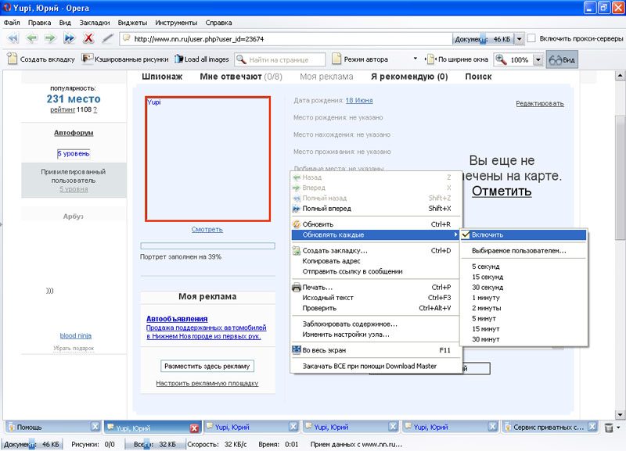Click По ширине окна fit-width button

pyautogui.click(x=458, y=59)
